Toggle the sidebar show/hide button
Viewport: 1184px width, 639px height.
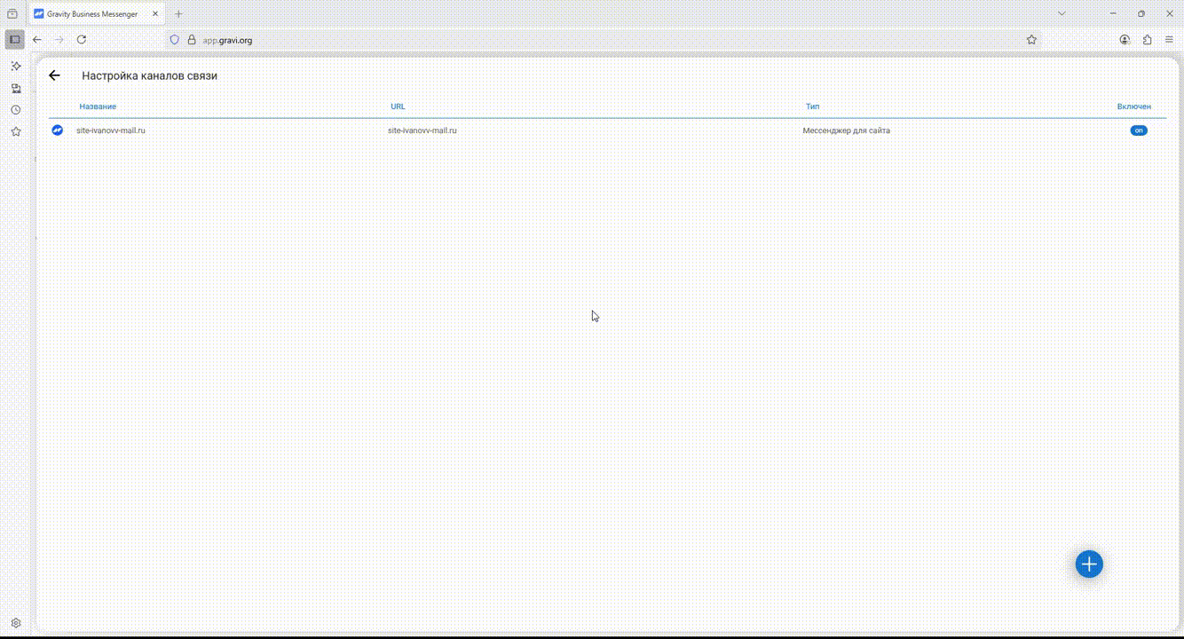point(14,40)
